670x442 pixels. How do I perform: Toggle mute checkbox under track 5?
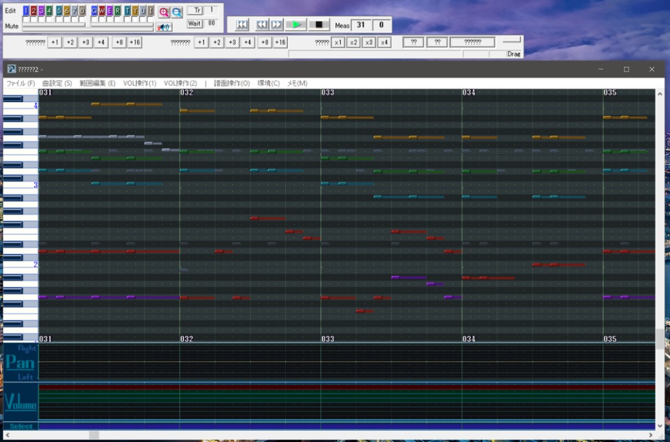click(59, 19)
